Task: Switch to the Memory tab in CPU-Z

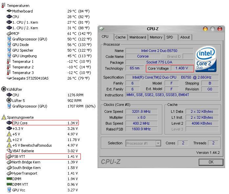Action: 156,37
